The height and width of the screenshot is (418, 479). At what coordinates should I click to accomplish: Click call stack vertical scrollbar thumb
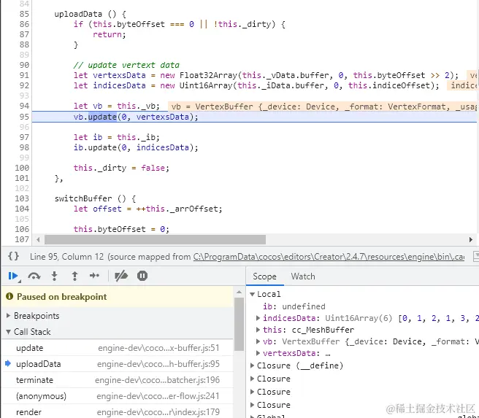pos(239,324)
